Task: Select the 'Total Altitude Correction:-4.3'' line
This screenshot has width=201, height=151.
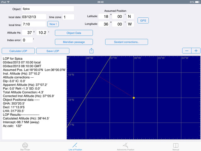Action: 23,92
